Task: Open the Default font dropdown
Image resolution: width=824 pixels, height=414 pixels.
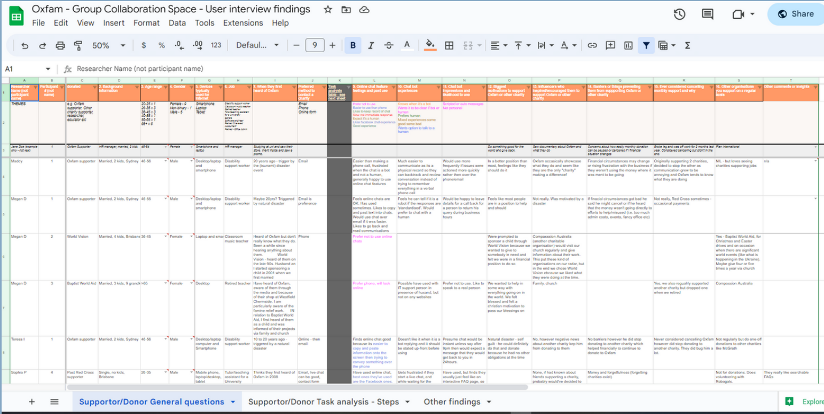Action: (x=257, y=45)
